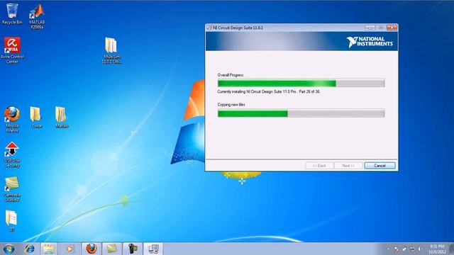
Task: Cancel the NI Circuit Design Suite installation
Action: pos(380,166)
